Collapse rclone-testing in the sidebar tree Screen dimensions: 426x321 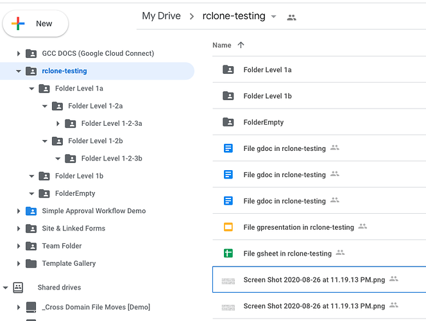18,71
